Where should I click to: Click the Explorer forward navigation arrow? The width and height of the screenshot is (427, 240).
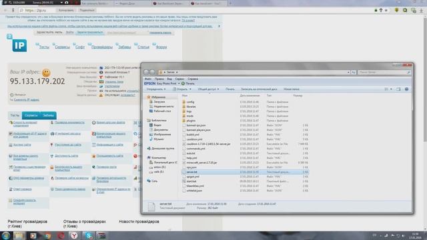[x=152, y=72]
